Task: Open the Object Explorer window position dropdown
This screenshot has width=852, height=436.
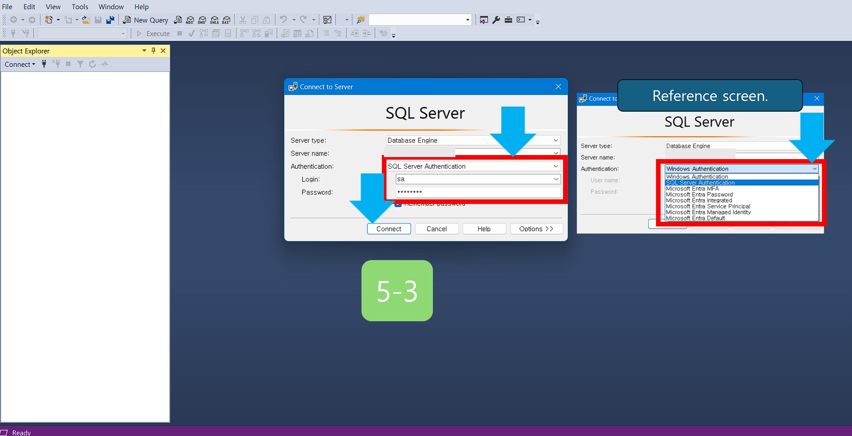Action: [x=144, y=50]
